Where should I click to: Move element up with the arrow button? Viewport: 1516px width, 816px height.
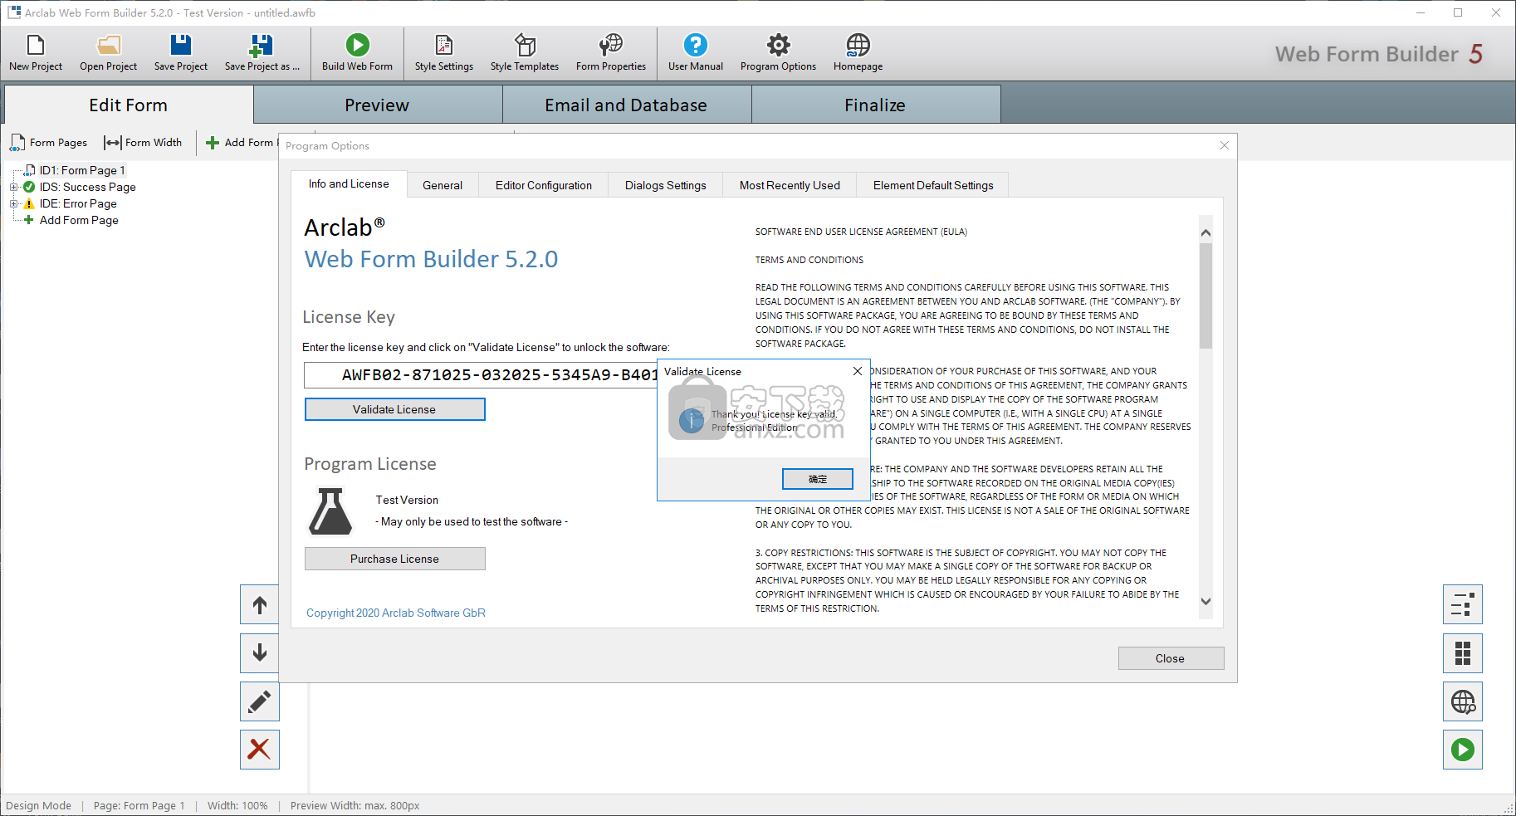click(260, 605)
